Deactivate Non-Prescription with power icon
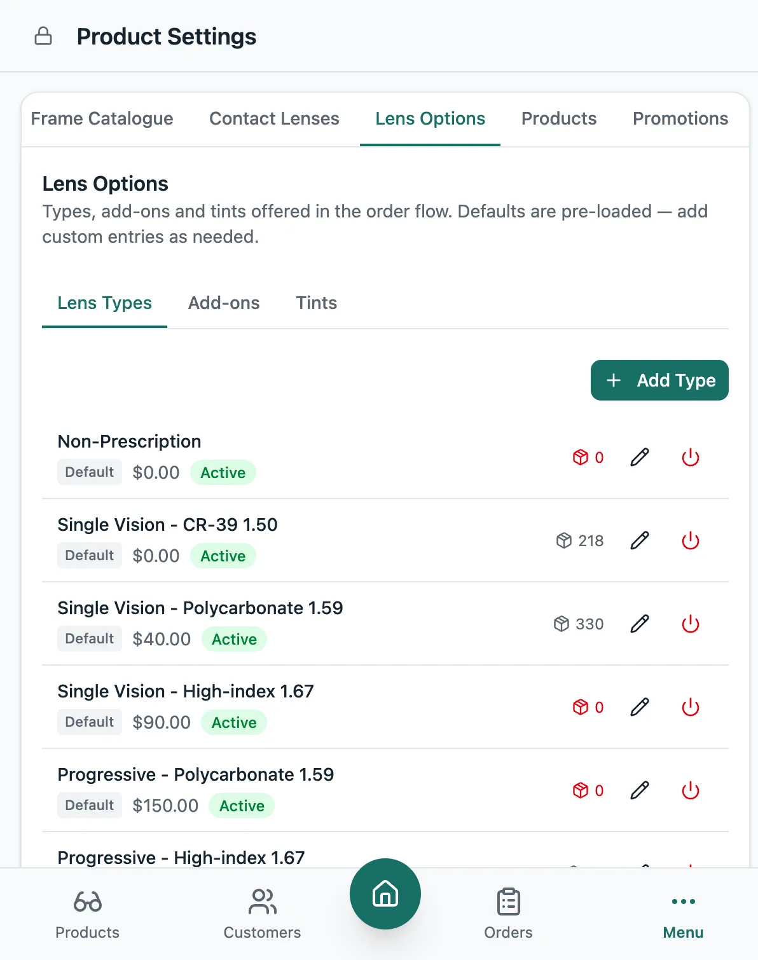 pos(691,457)
